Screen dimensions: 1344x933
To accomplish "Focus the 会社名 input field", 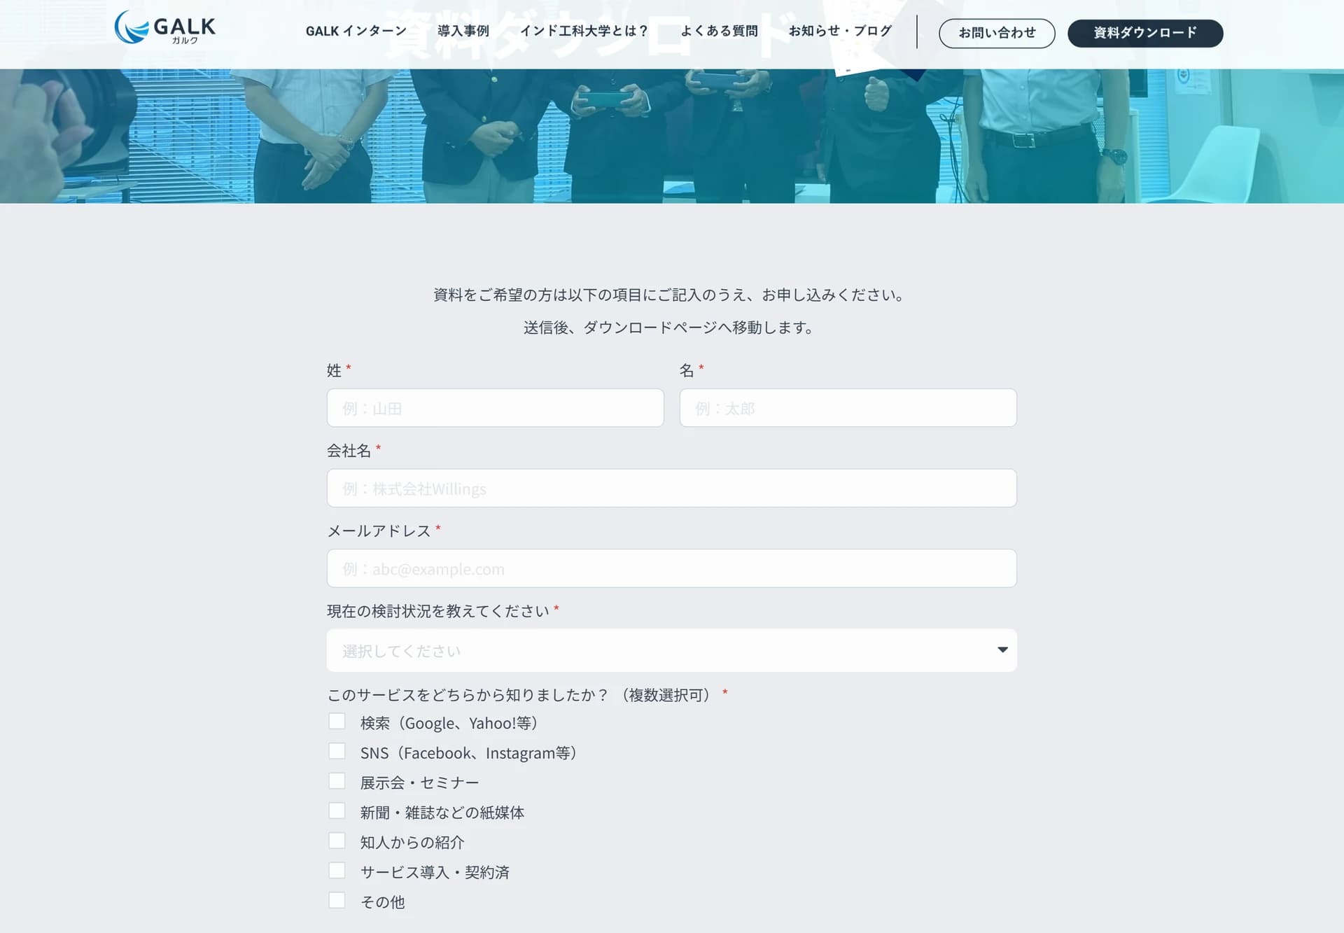I will pyautogui.click(x=671, y=488).
